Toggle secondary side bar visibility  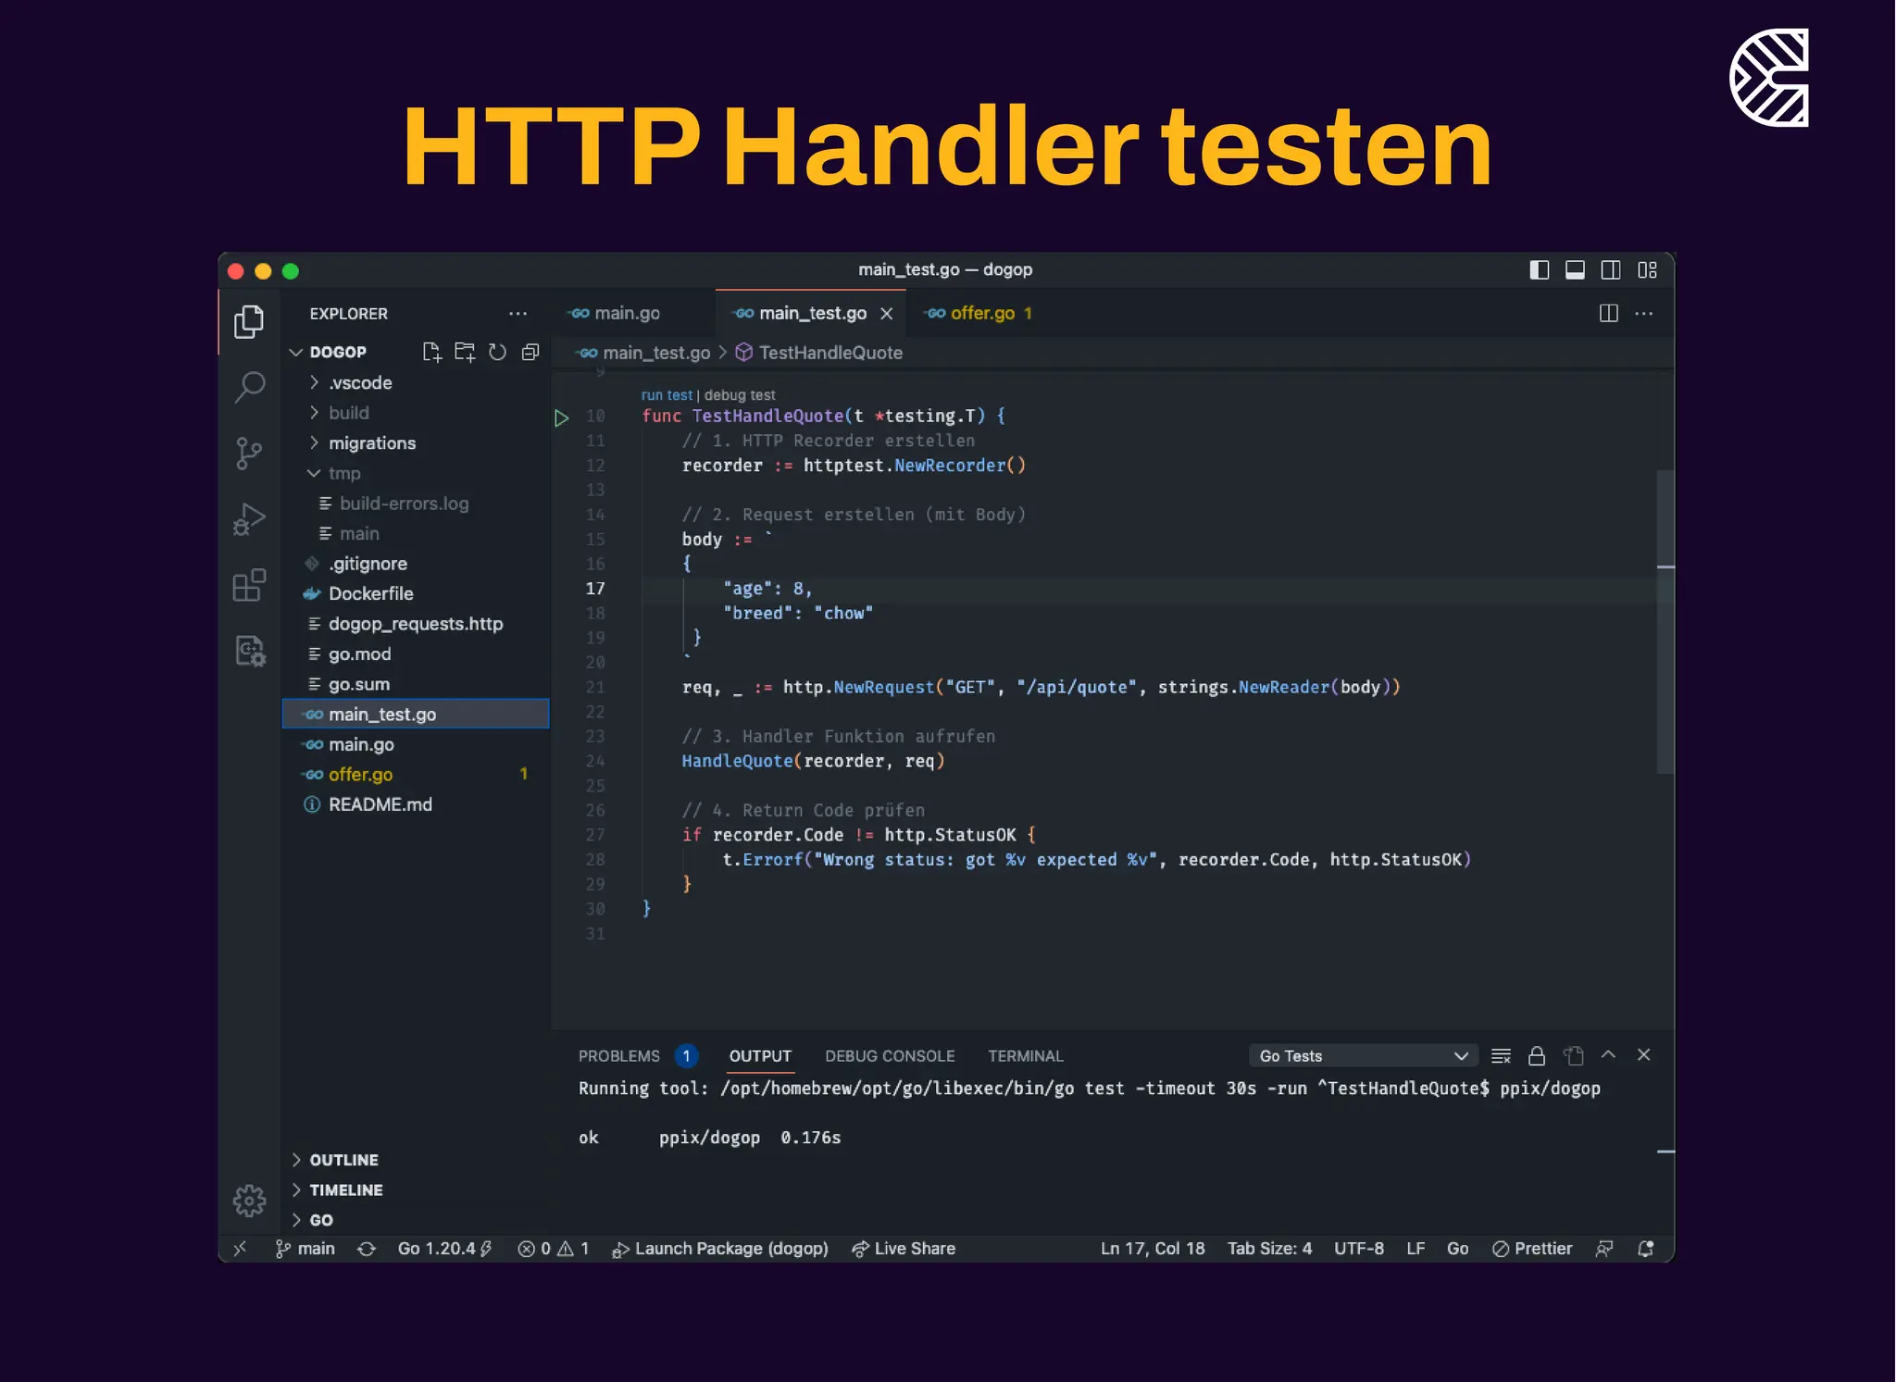[x=1611, y=270]
